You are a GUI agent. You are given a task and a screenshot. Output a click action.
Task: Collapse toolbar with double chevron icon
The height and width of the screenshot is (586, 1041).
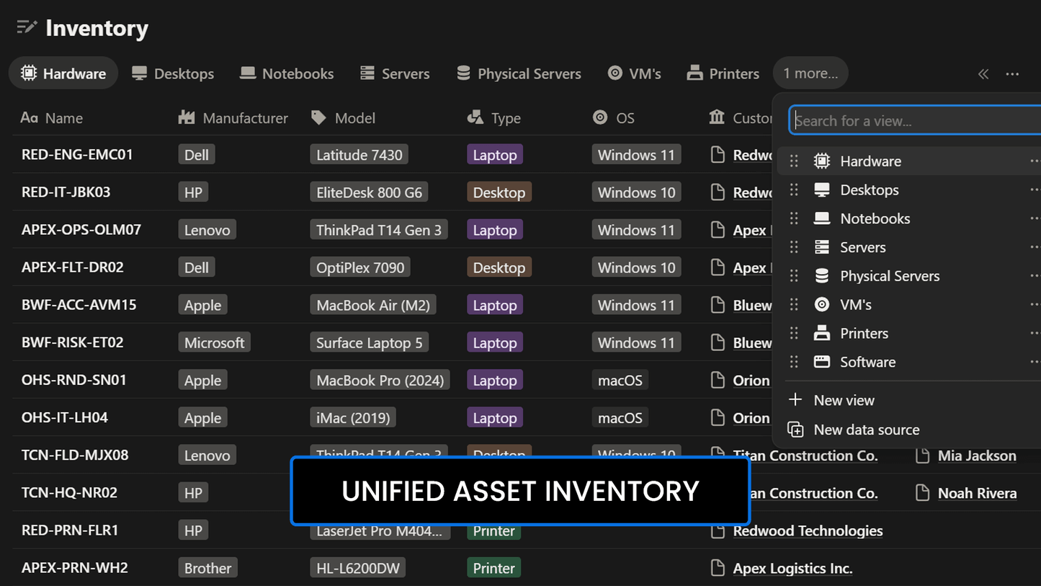click(983, 74)
